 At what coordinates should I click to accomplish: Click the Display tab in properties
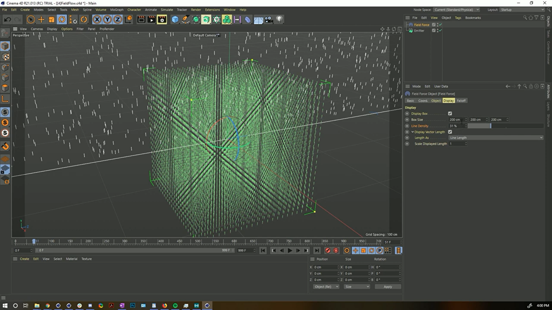[448, 100]
